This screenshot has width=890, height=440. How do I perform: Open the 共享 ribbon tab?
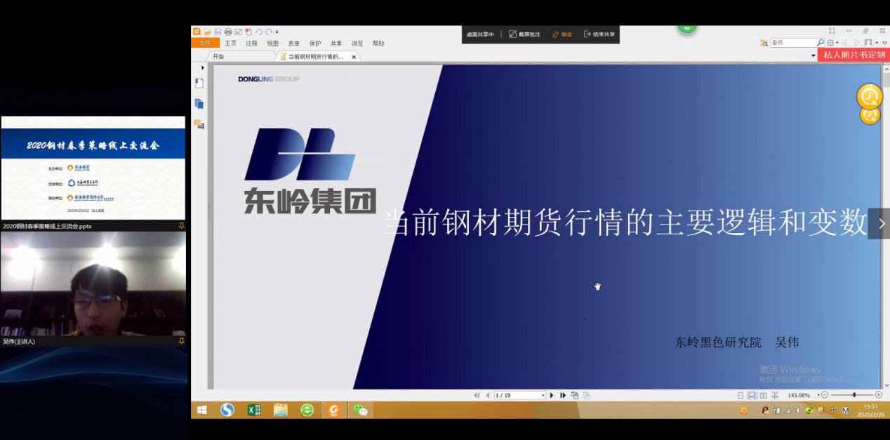pos(336,44)
